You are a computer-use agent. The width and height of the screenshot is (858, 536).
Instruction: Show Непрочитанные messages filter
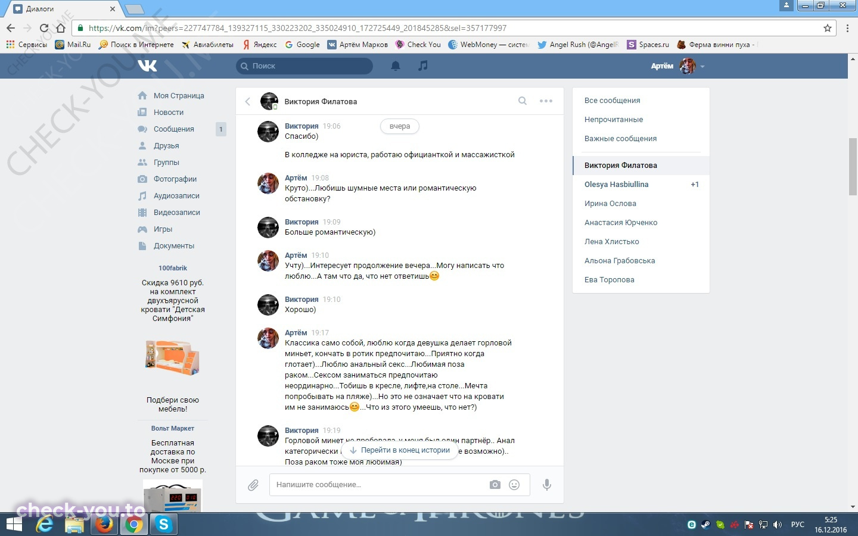[x=614, y=119]
